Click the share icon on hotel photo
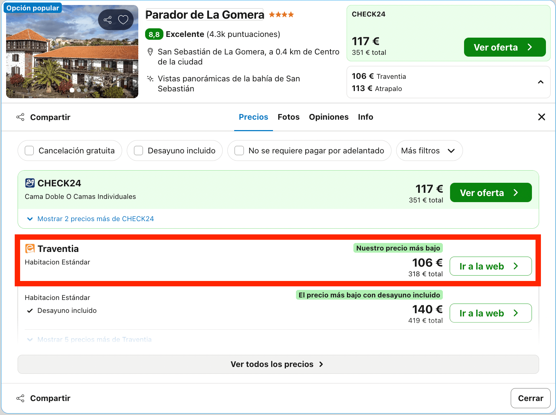 click(x=108, y=20)
